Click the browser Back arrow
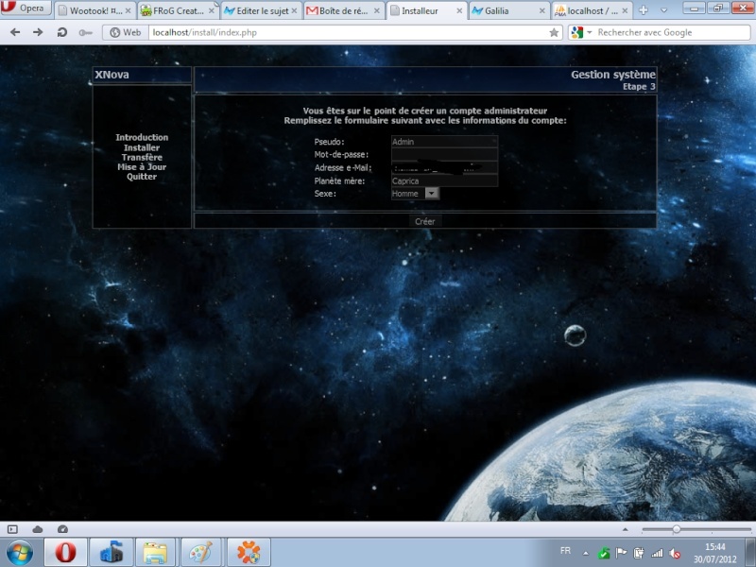Viewport: 756px width, 567px height. tap(15, 32)
